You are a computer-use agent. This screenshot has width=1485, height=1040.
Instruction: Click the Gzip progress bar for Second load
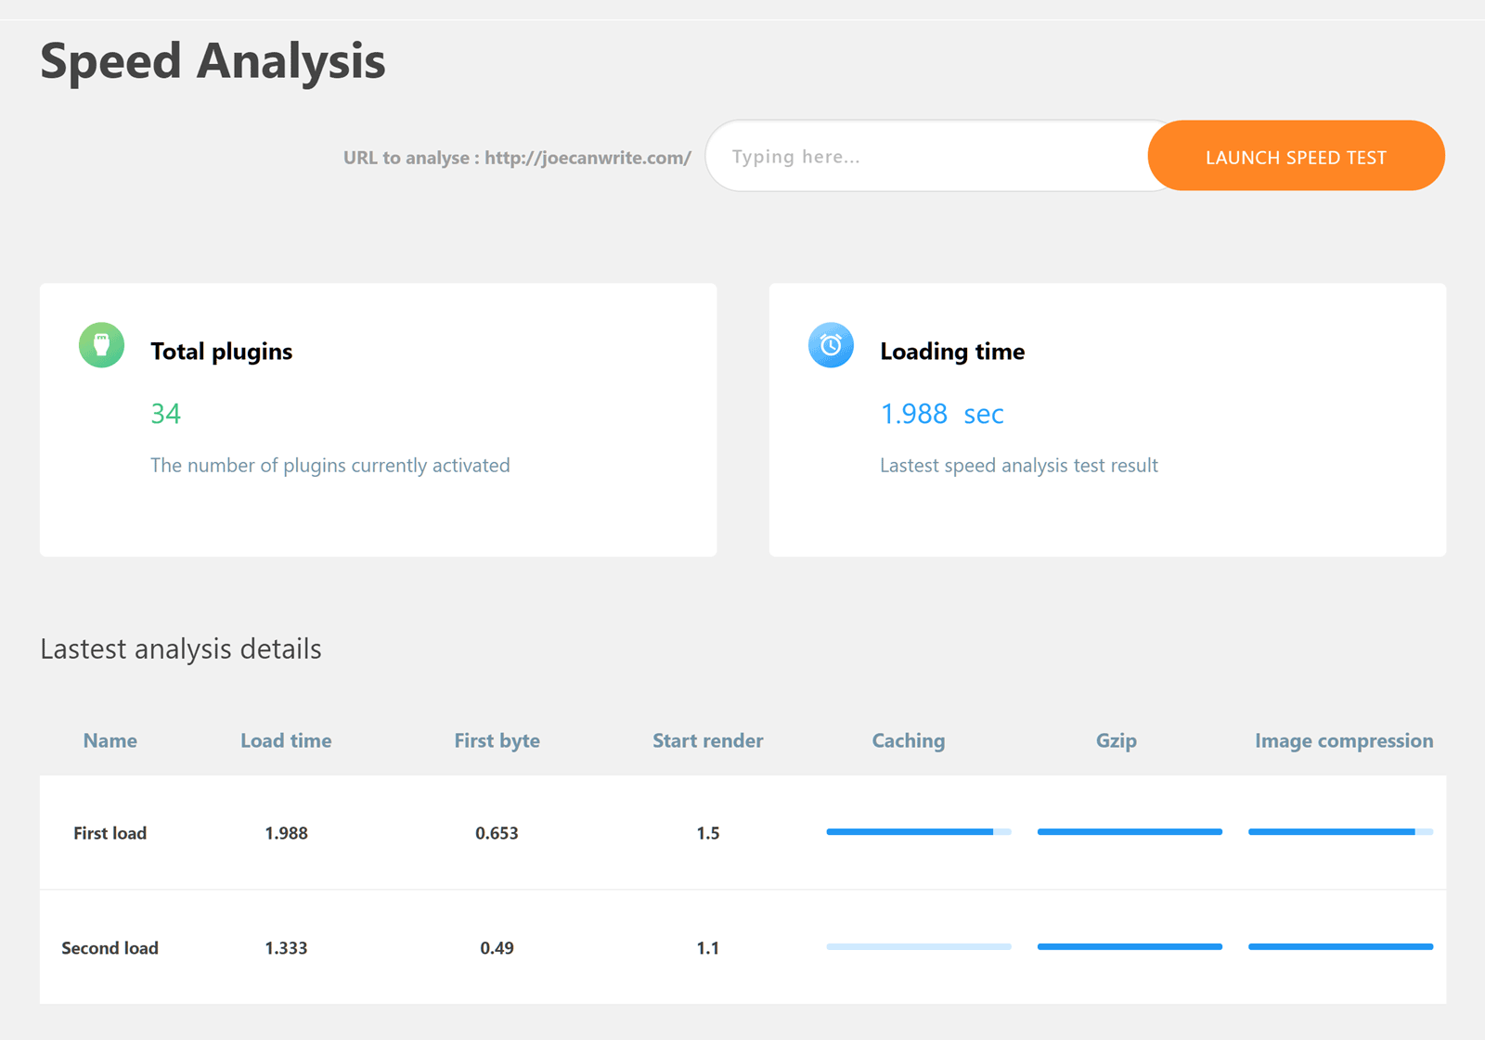tap(1129, 946)
